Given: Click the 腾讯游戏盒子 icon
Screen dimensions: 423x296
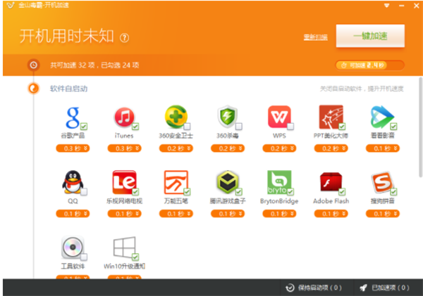Looking at the screenshot, I should [228, 182].
